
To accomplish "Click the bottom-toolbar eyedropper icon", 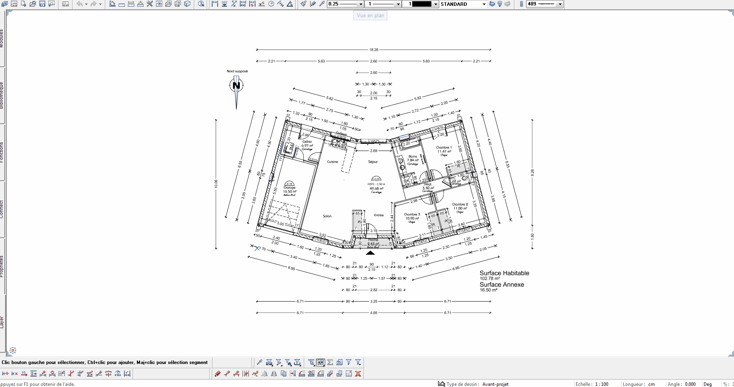I will tap(259, 362).
